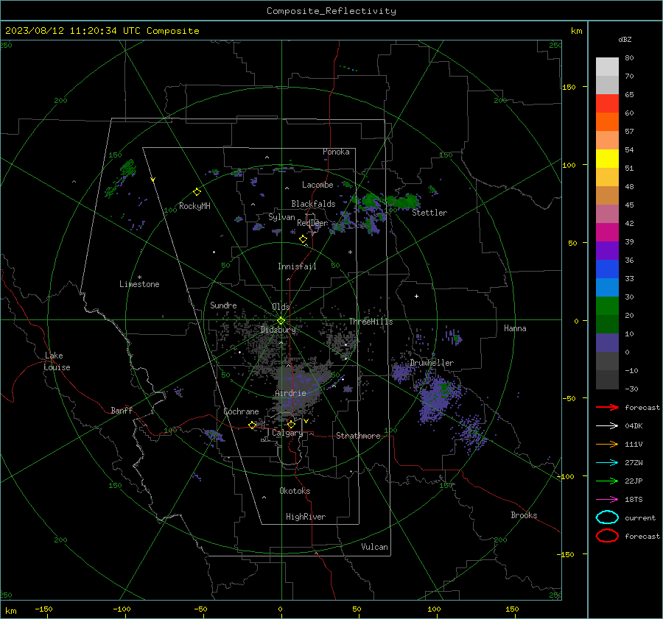663x619 pixels.
Task: Click the cyan 'current' ellipse legend icon
Action: tap(607, 517)
